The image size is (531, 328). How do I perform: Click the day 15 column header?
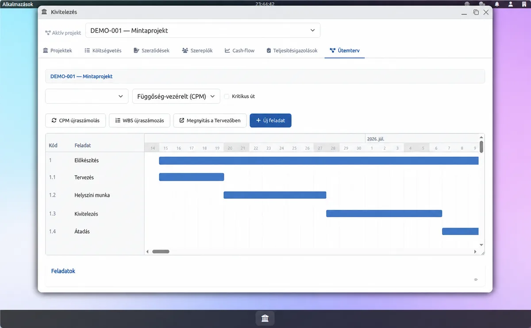click(165, 148)
